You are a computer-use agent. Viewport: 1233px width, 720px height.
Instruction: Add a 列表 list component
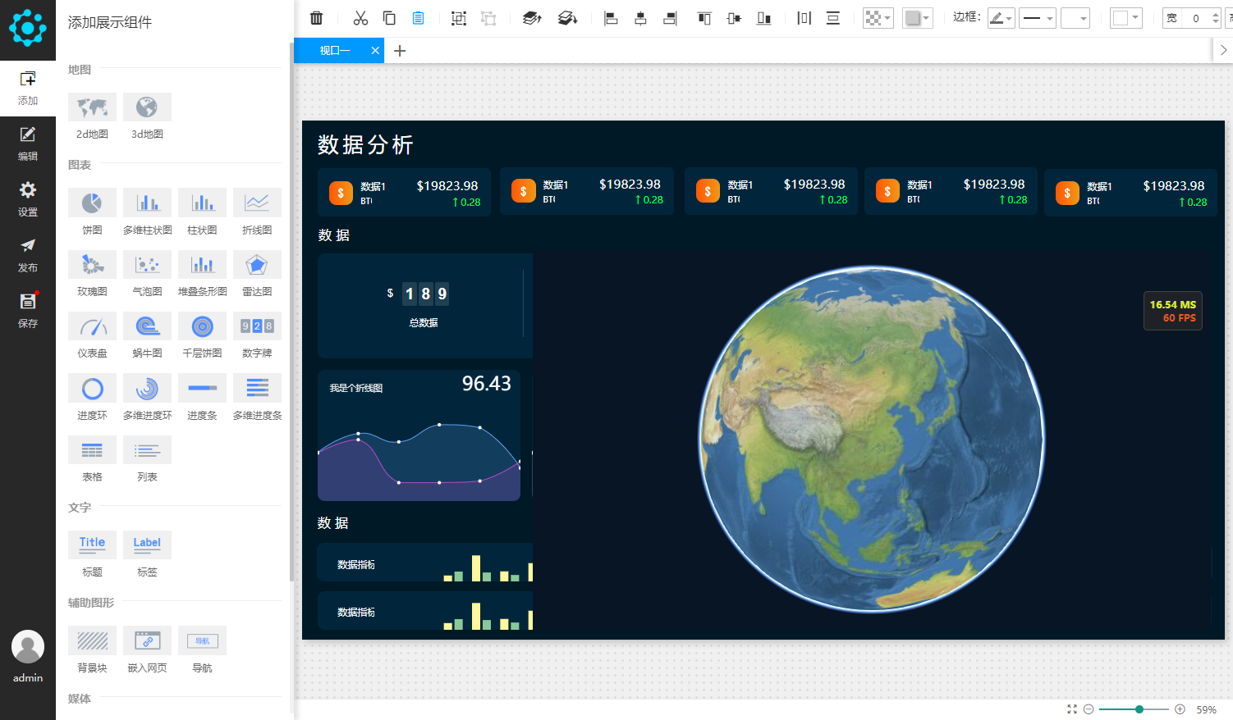pyautogui.click(x=147, y=459)
